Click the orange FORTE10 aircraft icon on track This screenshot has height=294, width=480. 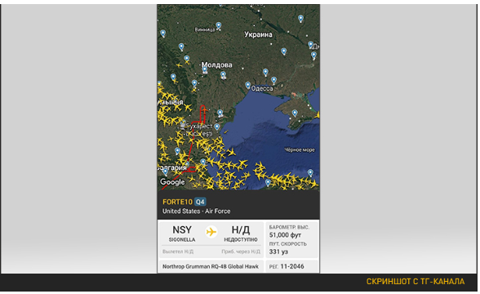click(x=204, y=109)
